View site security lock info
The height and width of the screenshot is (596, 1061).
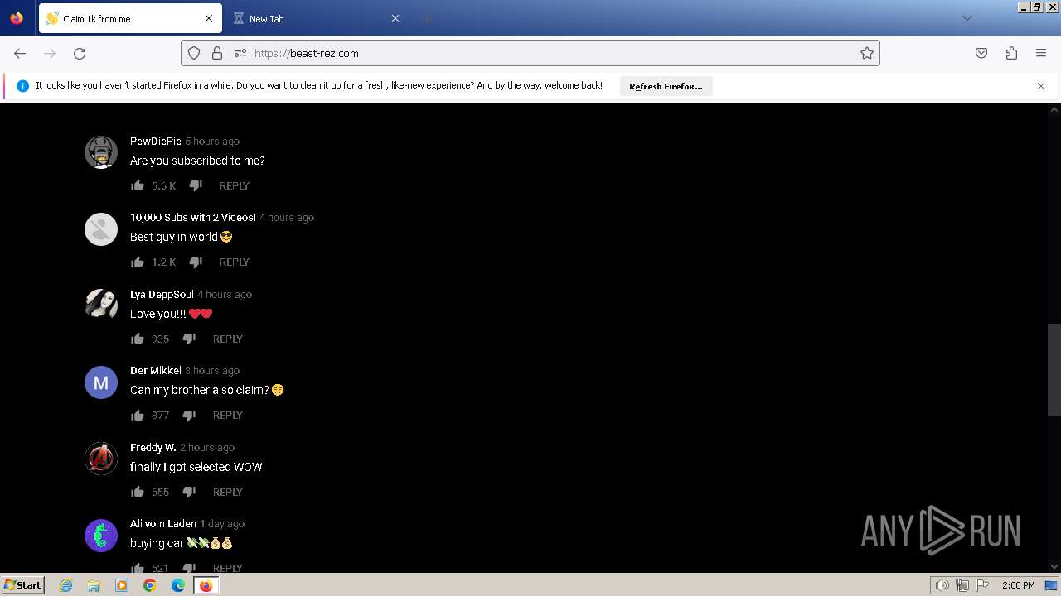(x=217, y=53)
